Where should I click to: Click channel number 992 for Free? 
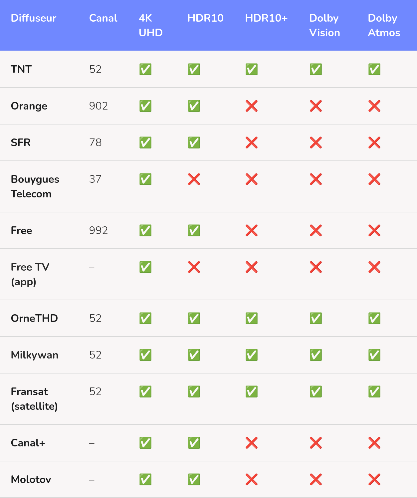click(99, 230)
